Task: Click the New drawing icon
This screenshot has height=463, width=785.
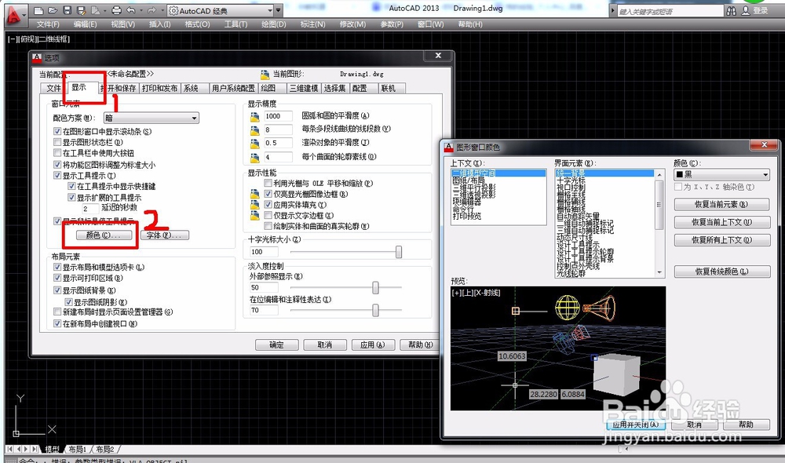Action: click(x=38, y=10)
